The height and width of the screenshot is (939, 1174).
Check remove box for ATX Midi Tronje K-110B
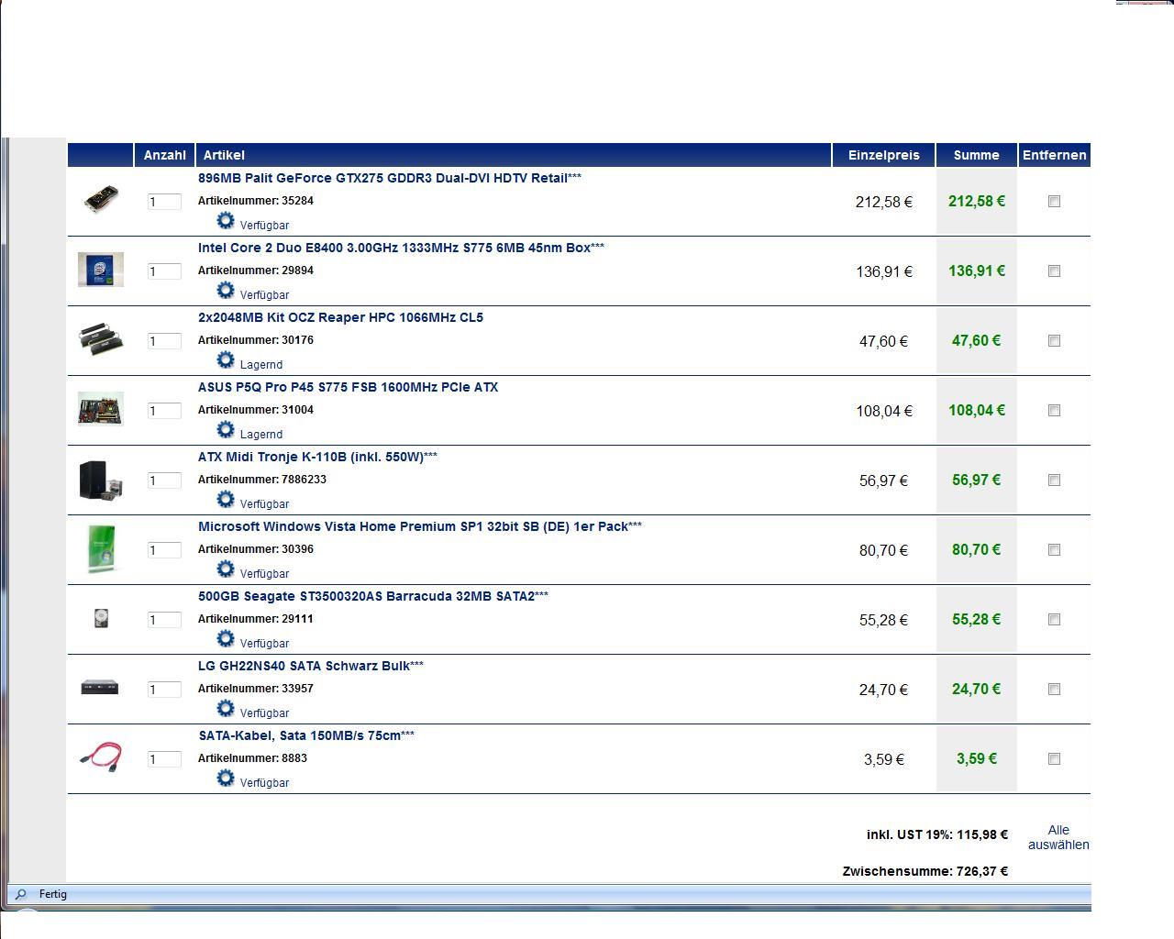coord(1054,480)
